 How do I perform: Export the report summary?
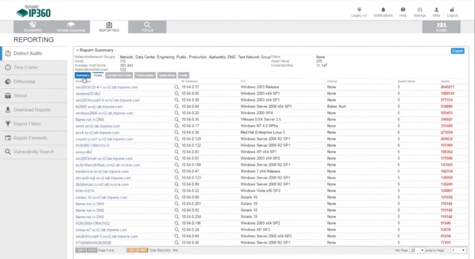click(x=457, y=51)
